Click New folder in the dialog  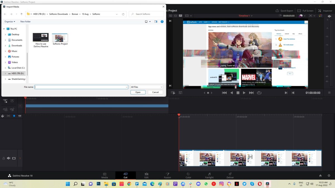tap(25, 21)
